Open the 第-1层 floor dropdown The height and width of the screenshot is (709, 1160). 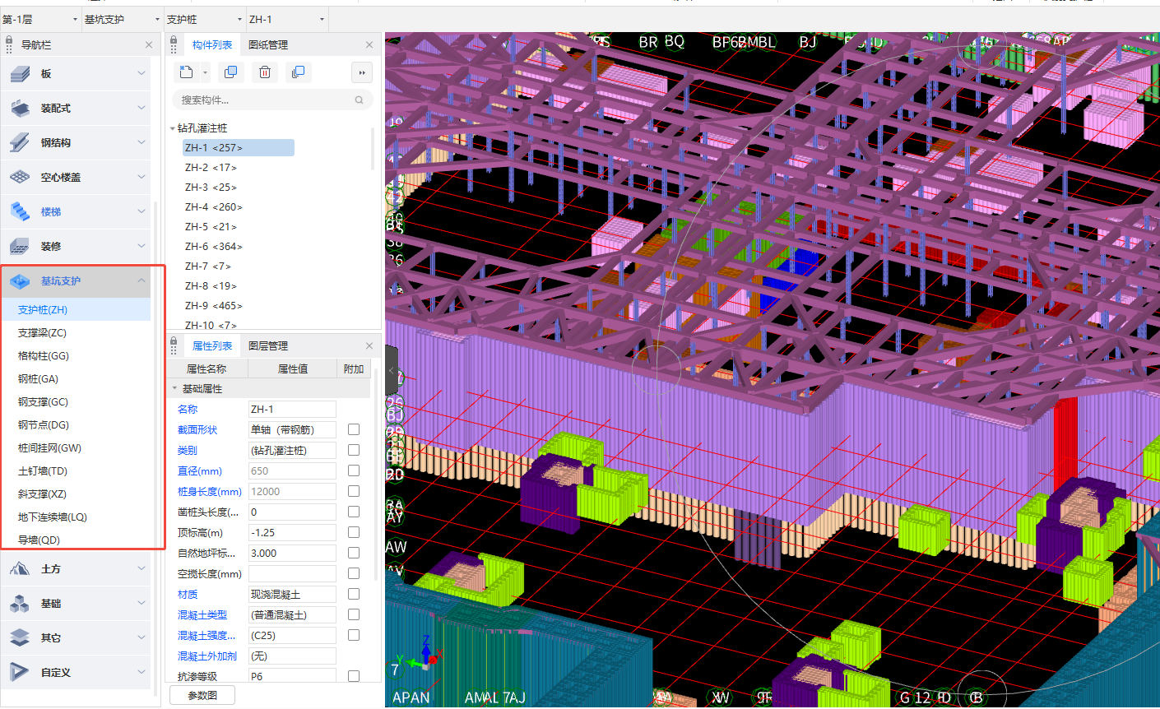coord(39,19)
